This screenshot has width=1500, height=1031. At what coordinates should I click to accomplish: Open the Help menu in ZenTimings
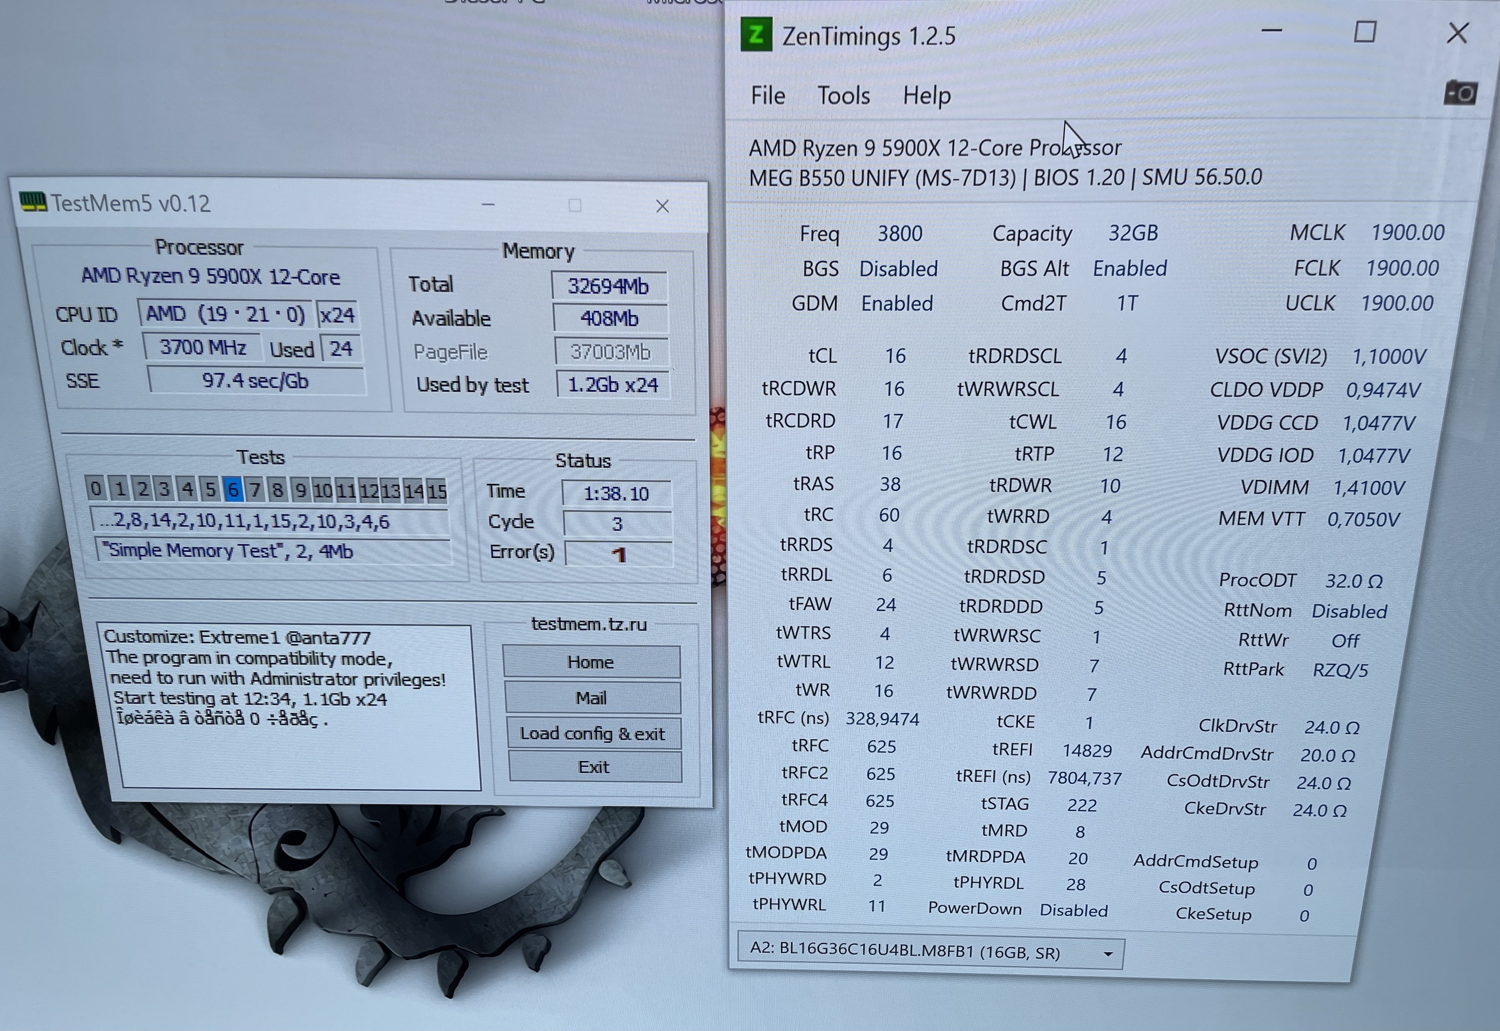click(x=926, y=96)
